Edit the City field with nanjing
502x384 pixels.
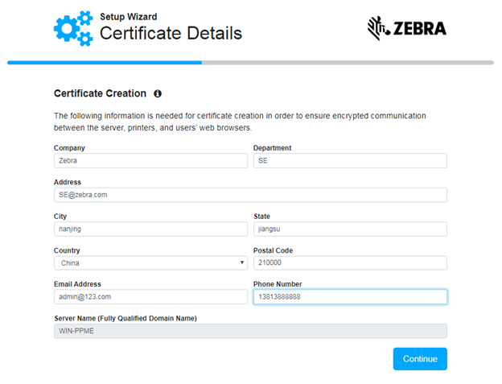point(150,229)
